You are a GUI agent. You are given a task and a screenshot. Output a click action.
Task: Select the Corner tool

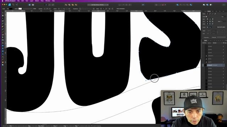(x=3, y=24)
